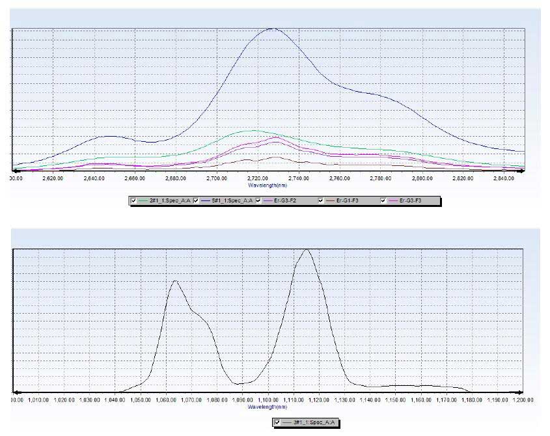This screenshot has width=550, height=436.
Task: Toggle the 5#1_1:Spec_A:A series checkbox
Action: pos(196,200)
